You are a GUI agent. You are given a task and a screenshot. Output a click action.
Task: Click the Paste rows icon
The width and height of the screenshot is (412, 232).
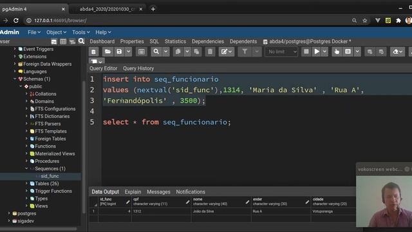tap(196, 52)
